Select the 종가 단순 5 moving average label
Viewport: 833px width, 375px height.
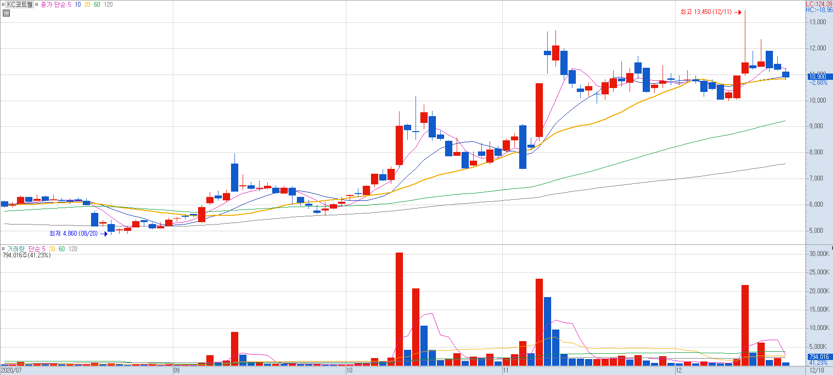[56, 4]
